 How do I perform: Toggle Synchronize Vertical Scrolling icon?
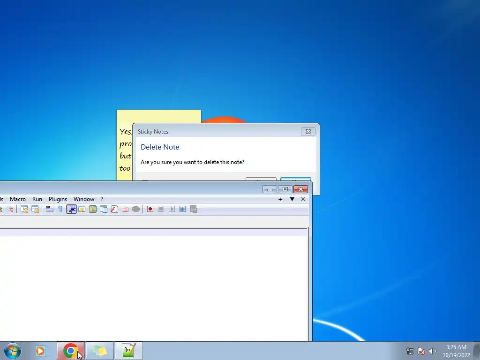click(x=24, y=209)
